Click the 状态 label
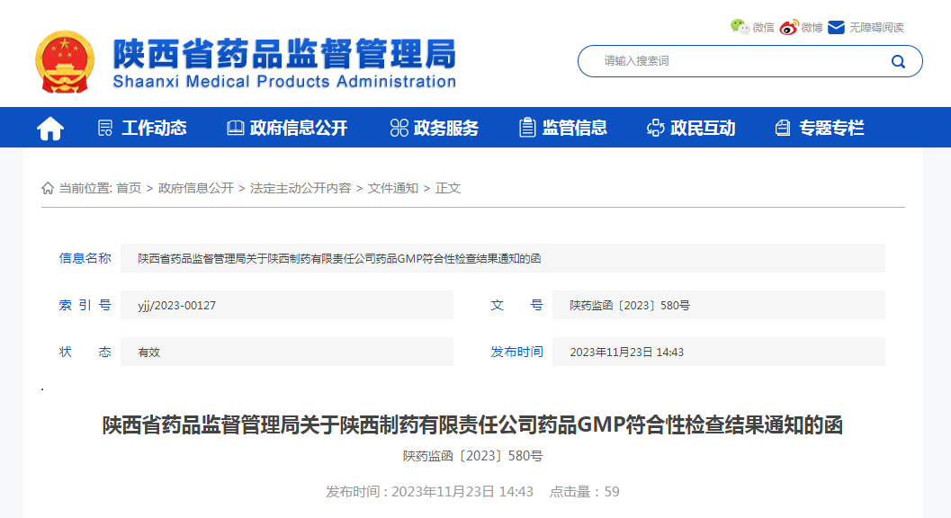951x518 pixels. (85, 352)
